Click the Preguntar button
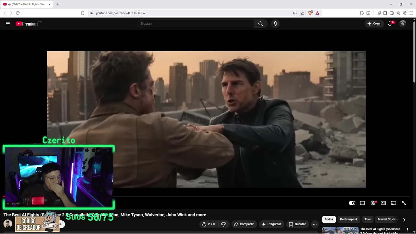This screenshot has width=416, height=234. coord(271,224)
